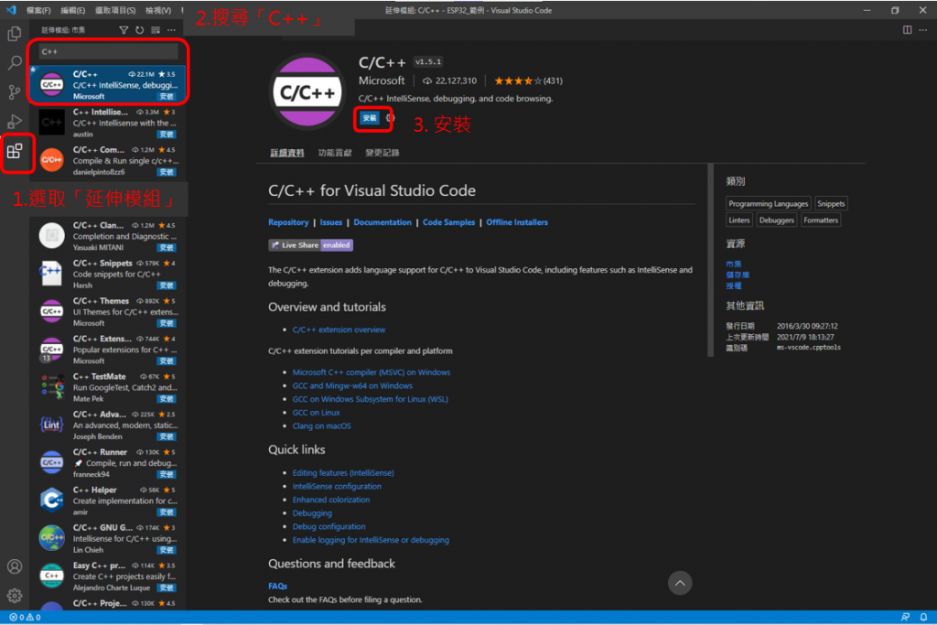Select the C/C++ Snippets extension by Harsh
The image size is (937, 625).
click(x=108, y=274)
